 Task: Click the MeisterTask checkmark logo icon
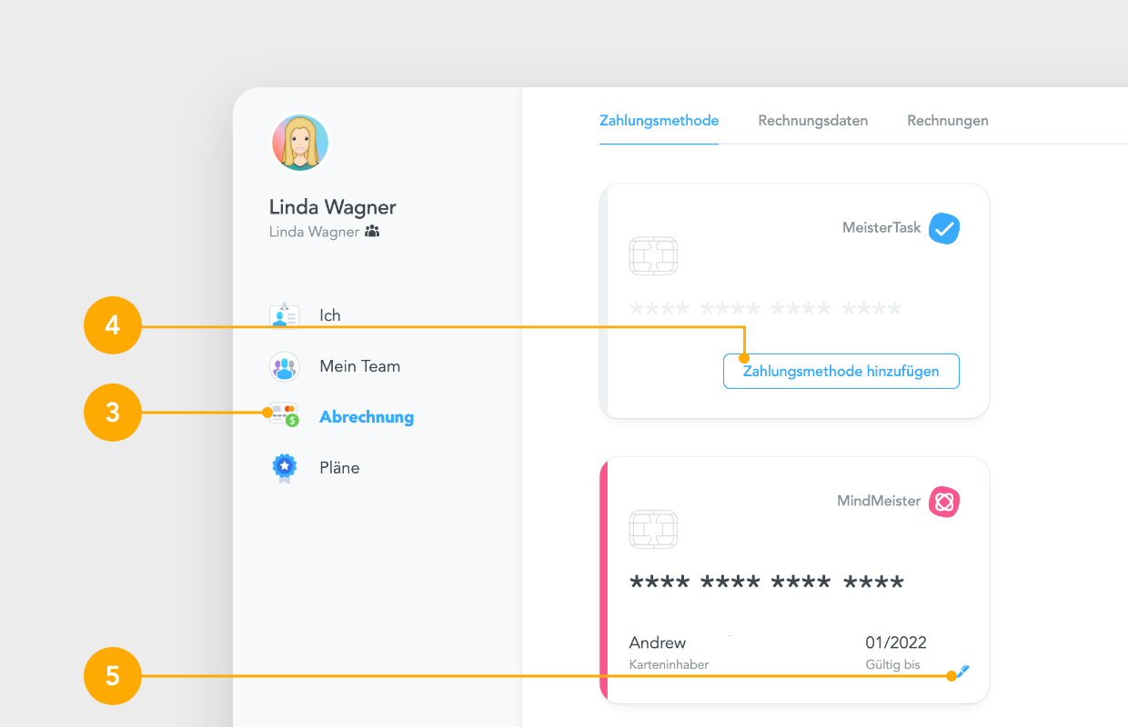[944, 229]
